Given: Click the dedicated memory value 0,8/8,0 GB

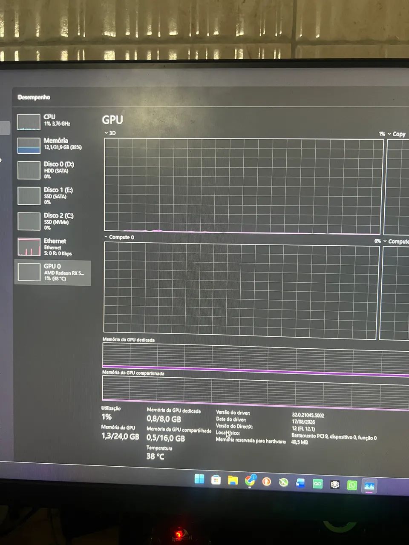Looking at the screenshot, I should (x=164, y=419).
